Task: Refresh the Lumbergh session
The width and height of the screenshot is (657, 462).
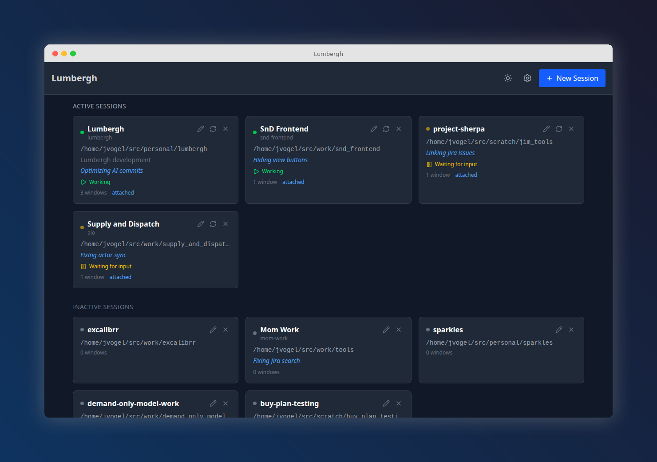Action: (213, 128)
